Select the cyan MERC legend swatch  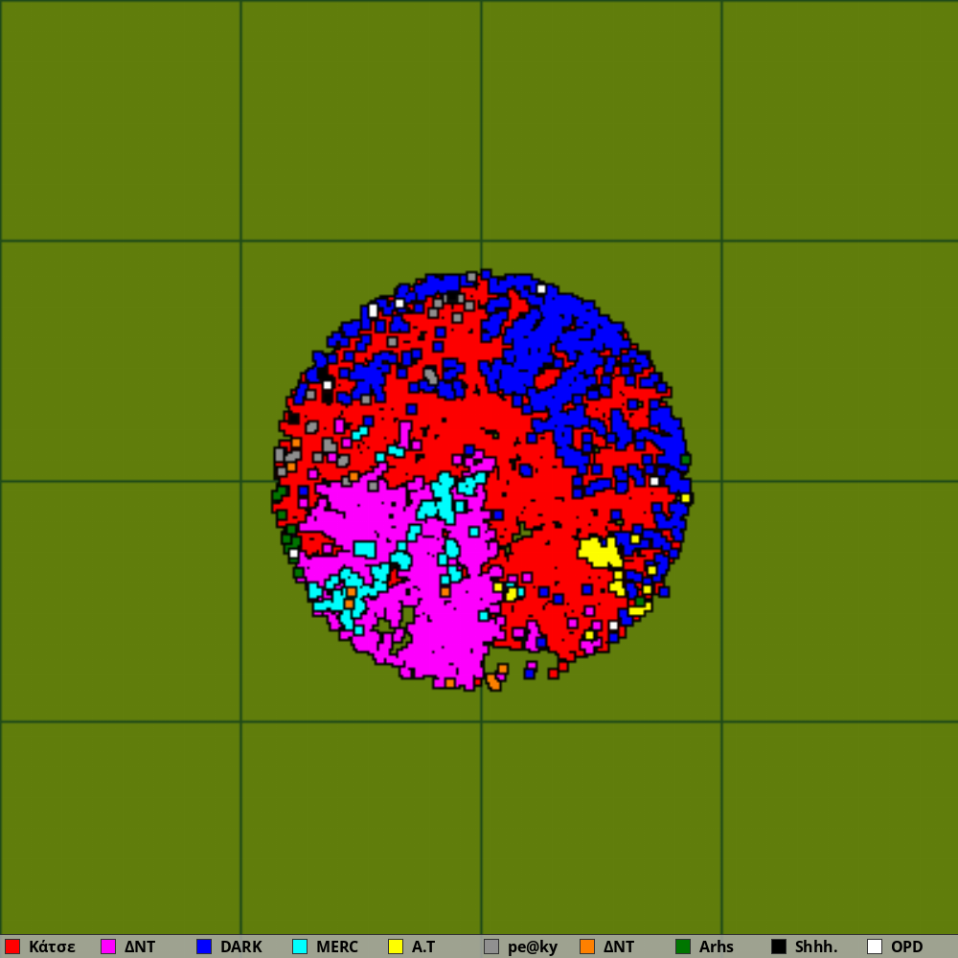click(300, 947)
